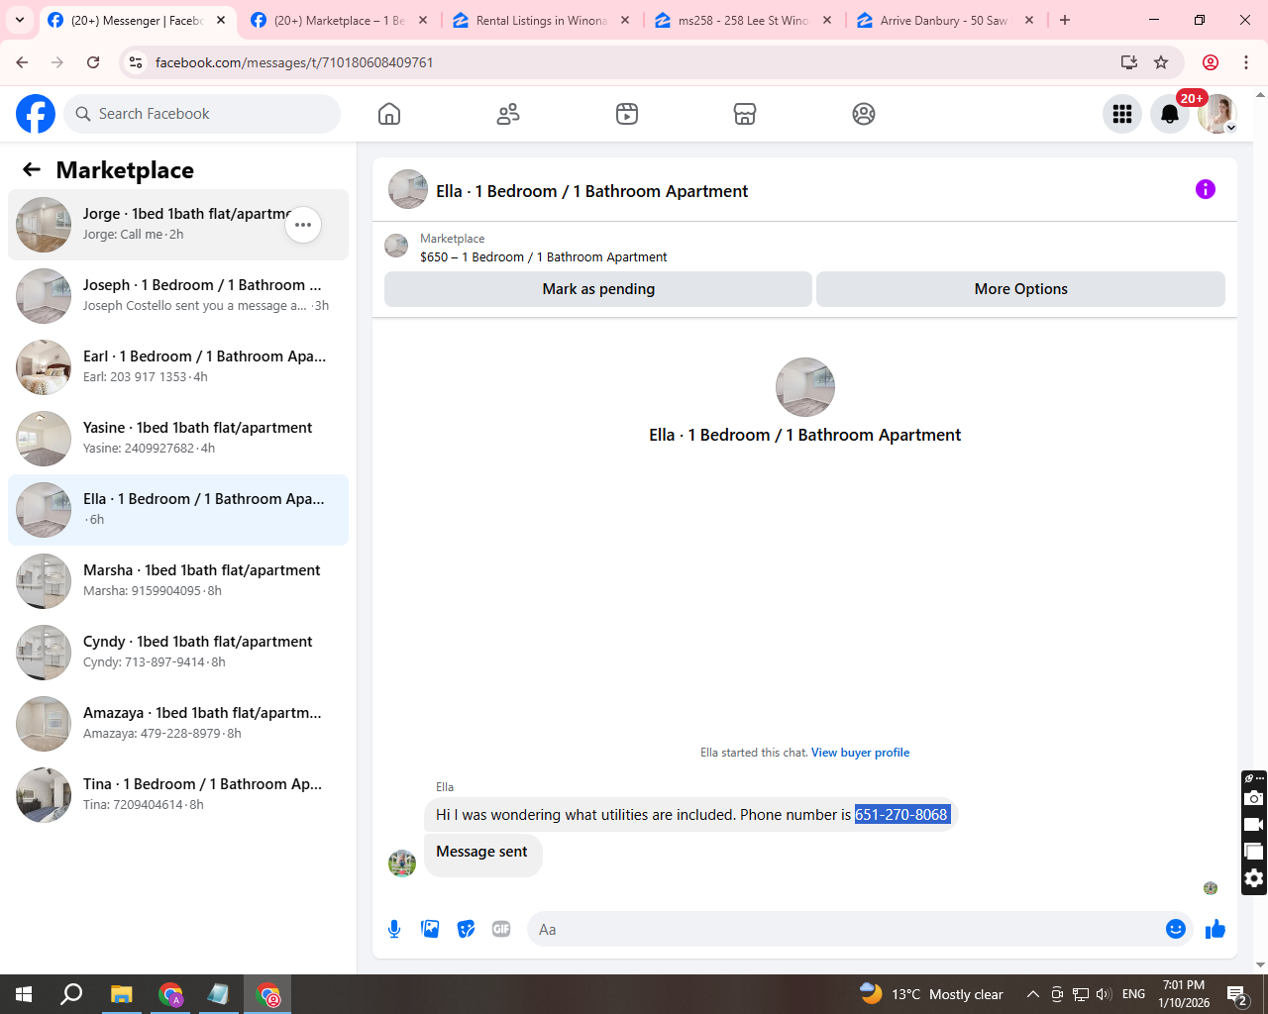Click Mark as pending button
The height and width of the screenshot is (1014, 1268).
point(598,289)
